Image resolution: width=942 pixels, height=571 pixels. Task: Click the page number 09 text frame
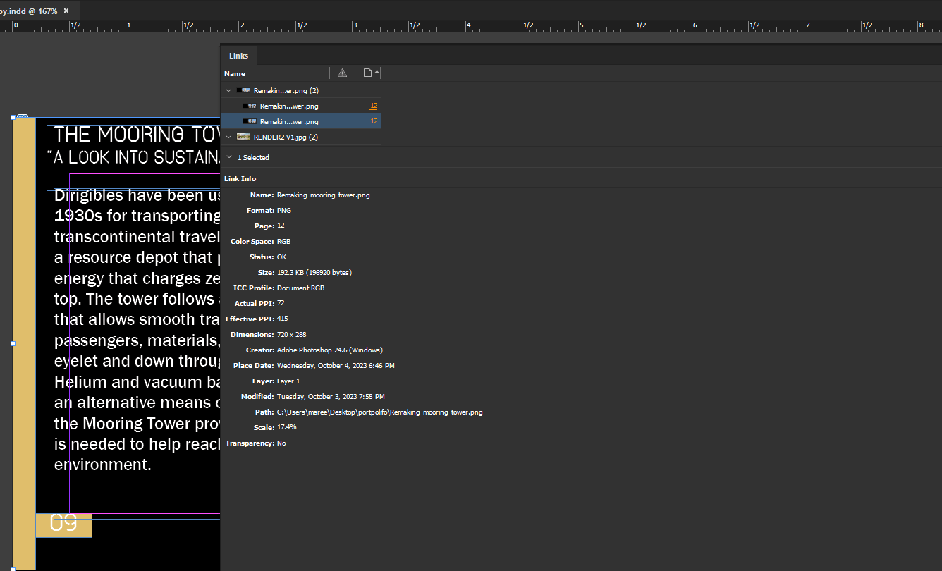64,524
